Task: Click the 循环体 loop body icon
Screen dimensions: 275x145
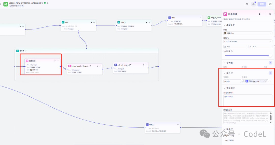Action: (18, 51)
